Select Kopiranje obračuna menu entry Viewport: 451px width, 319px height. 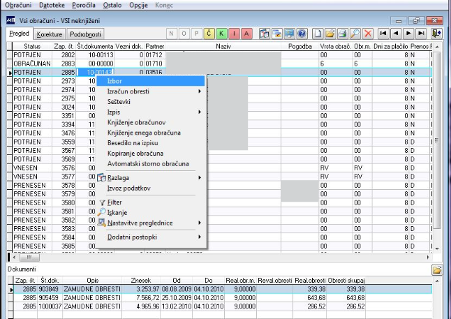click(150, 154)
